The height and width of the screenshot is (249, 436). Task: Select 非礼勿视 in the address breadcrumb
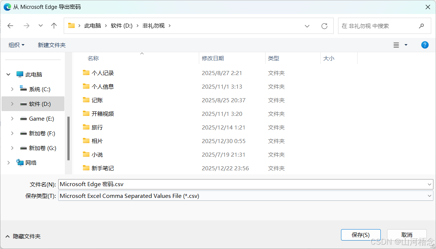tap(154, 26)
